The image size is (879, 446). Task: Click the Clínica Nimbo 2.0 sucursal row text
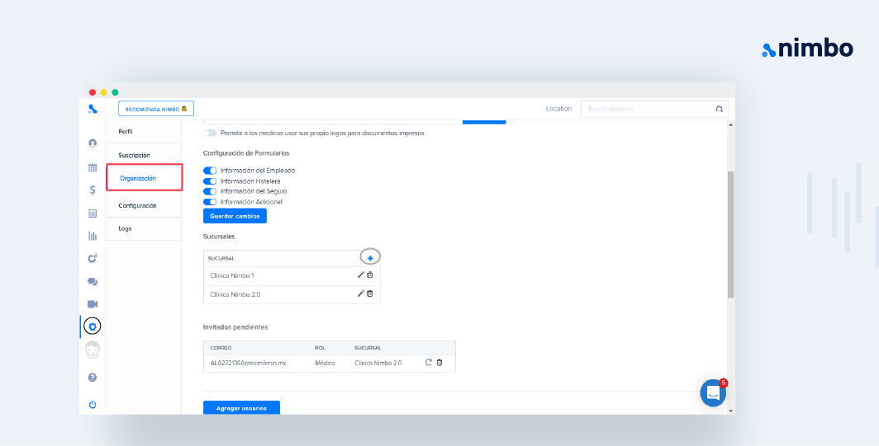coord(235,293)
